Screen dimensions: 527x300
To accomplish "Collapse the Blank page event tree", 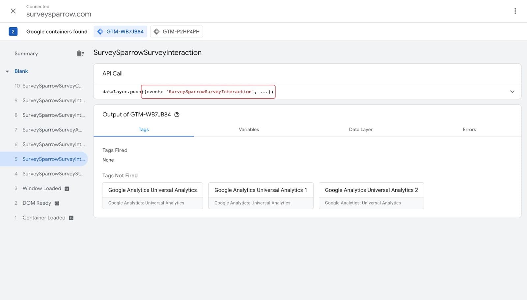I will [x=7, y=71].
